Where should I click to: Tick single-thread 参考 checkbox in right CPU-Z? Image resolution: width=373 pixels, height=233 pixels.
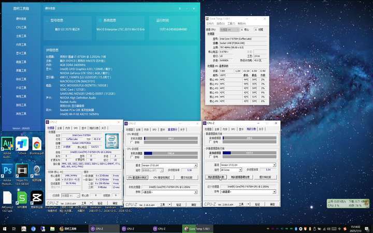coord(210,142)
